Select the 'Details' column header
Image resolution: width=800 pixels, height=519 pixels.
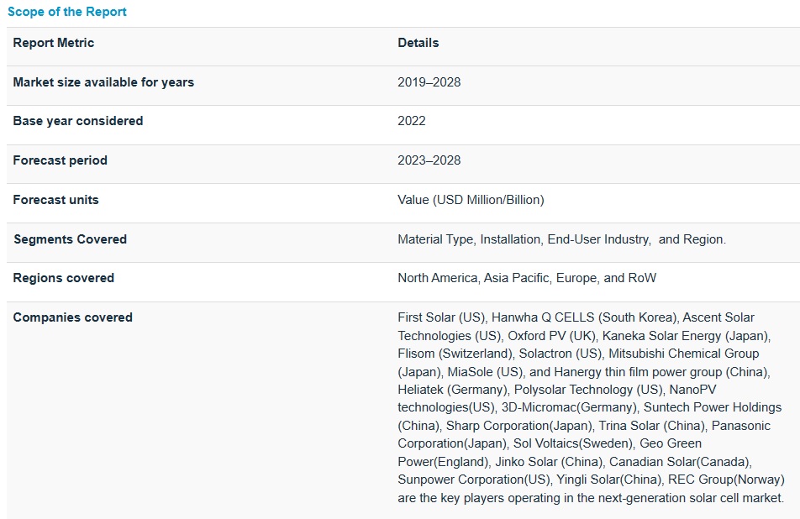(x=418, y=43)
